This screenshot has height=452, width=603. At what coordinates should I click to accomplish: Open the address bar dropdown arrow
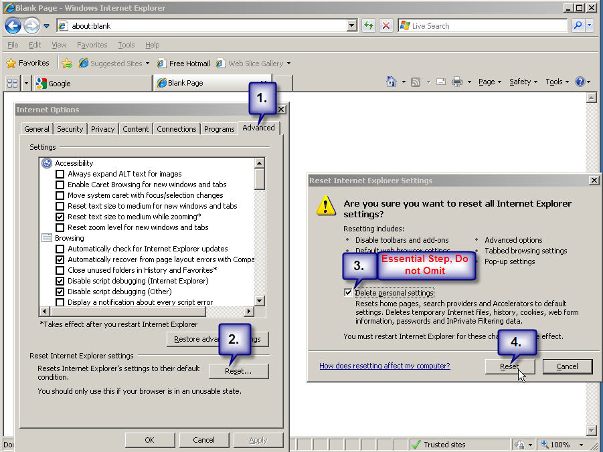click(351, 26)
